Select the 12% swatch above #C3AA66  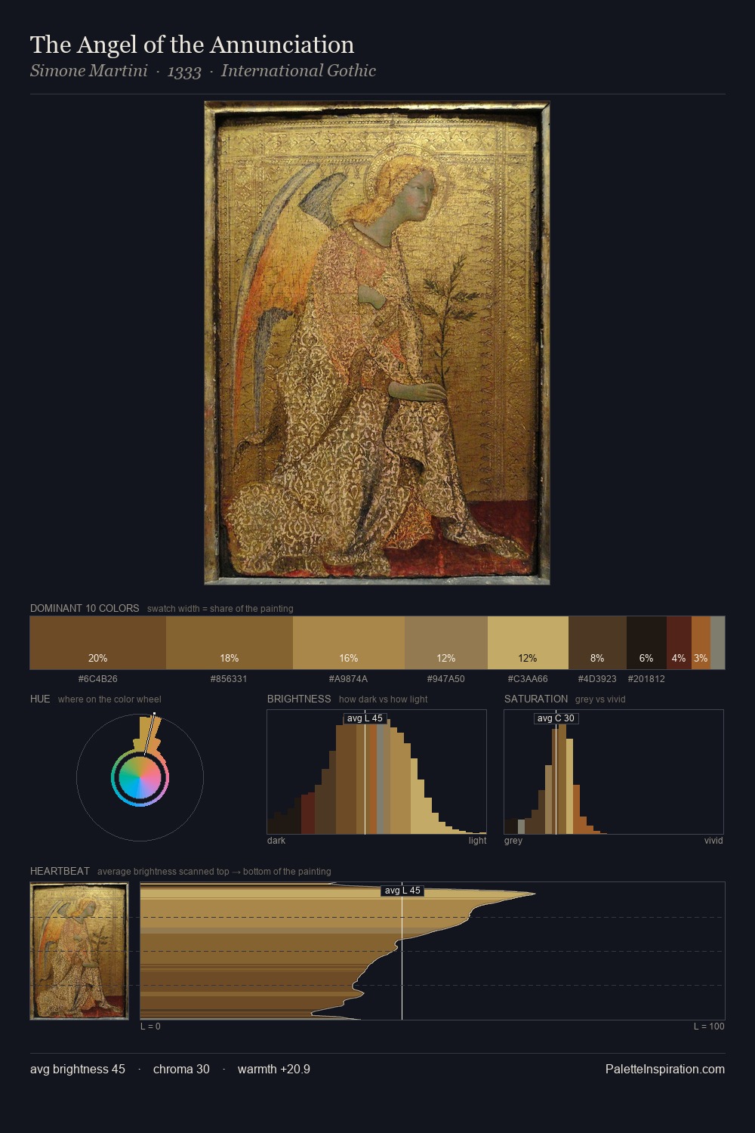(x=528, y=643)
